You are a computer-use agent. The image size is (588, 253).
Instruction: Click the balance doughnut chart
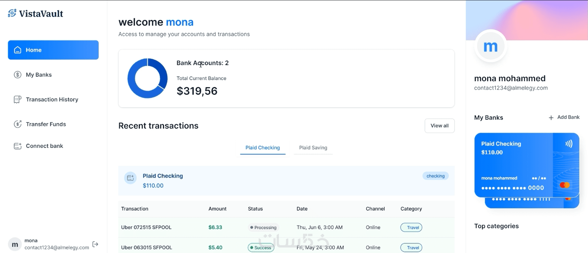coord(147,78)
